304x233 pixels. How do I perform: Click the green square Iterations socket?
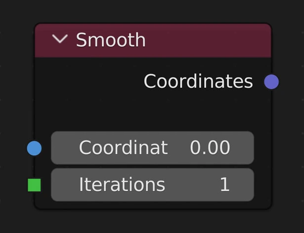click(34, 185)
